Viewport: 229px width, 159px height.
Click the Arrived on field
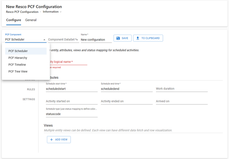click(182, 101)
